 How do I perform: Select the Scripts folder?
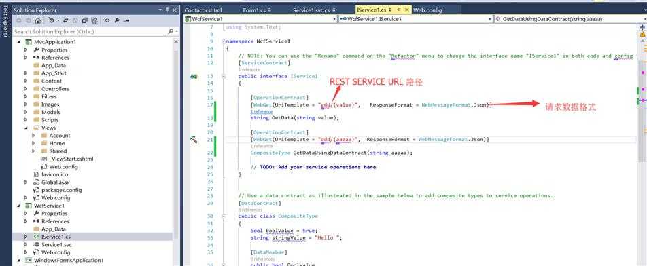(50, 120)
